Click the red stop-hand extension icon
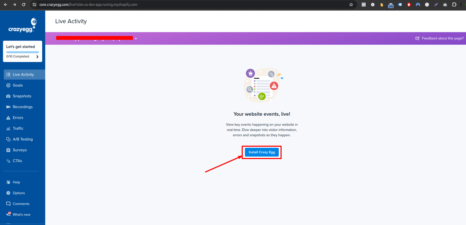The height and width of the screenshot is (225, 466). [409, 5]
